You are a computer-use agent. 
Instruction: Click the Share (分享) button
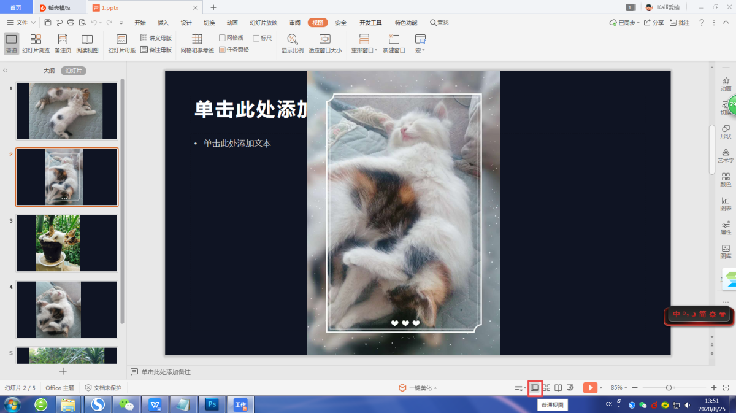pos(654,23)
